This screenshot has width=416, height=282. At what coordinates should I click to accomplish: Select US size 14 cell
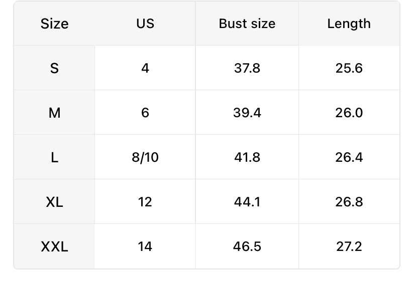(x=145, y=246)
